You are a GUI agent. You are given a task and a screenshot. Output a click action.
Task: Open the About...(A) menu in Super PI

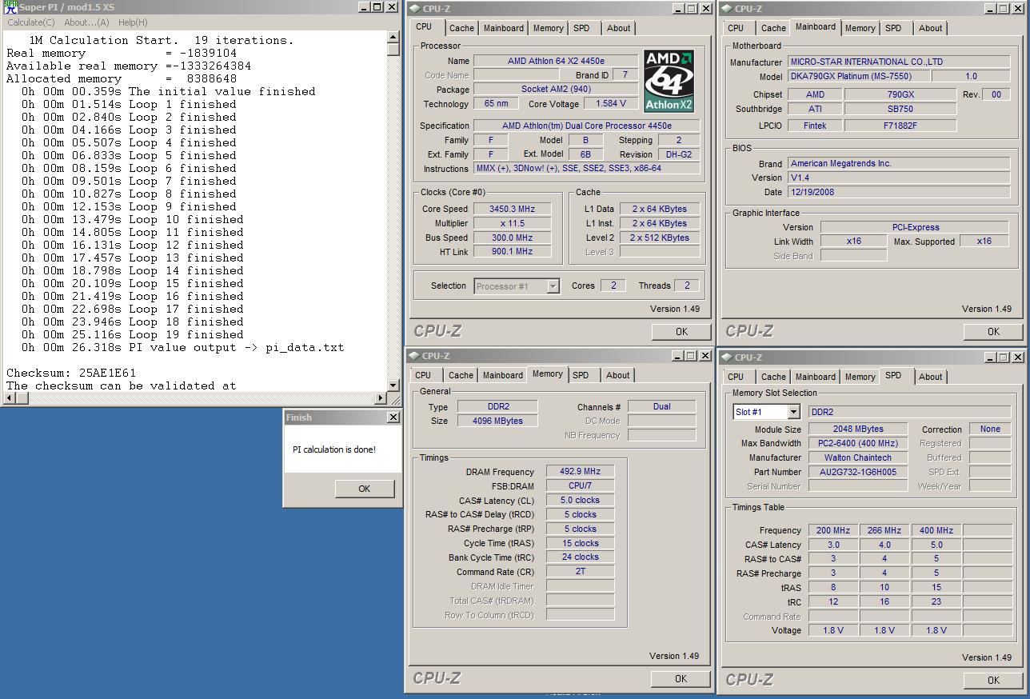click(x=86, y=22)
